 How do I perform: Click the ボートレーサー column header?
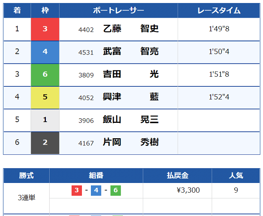click(x=119, y=11)
